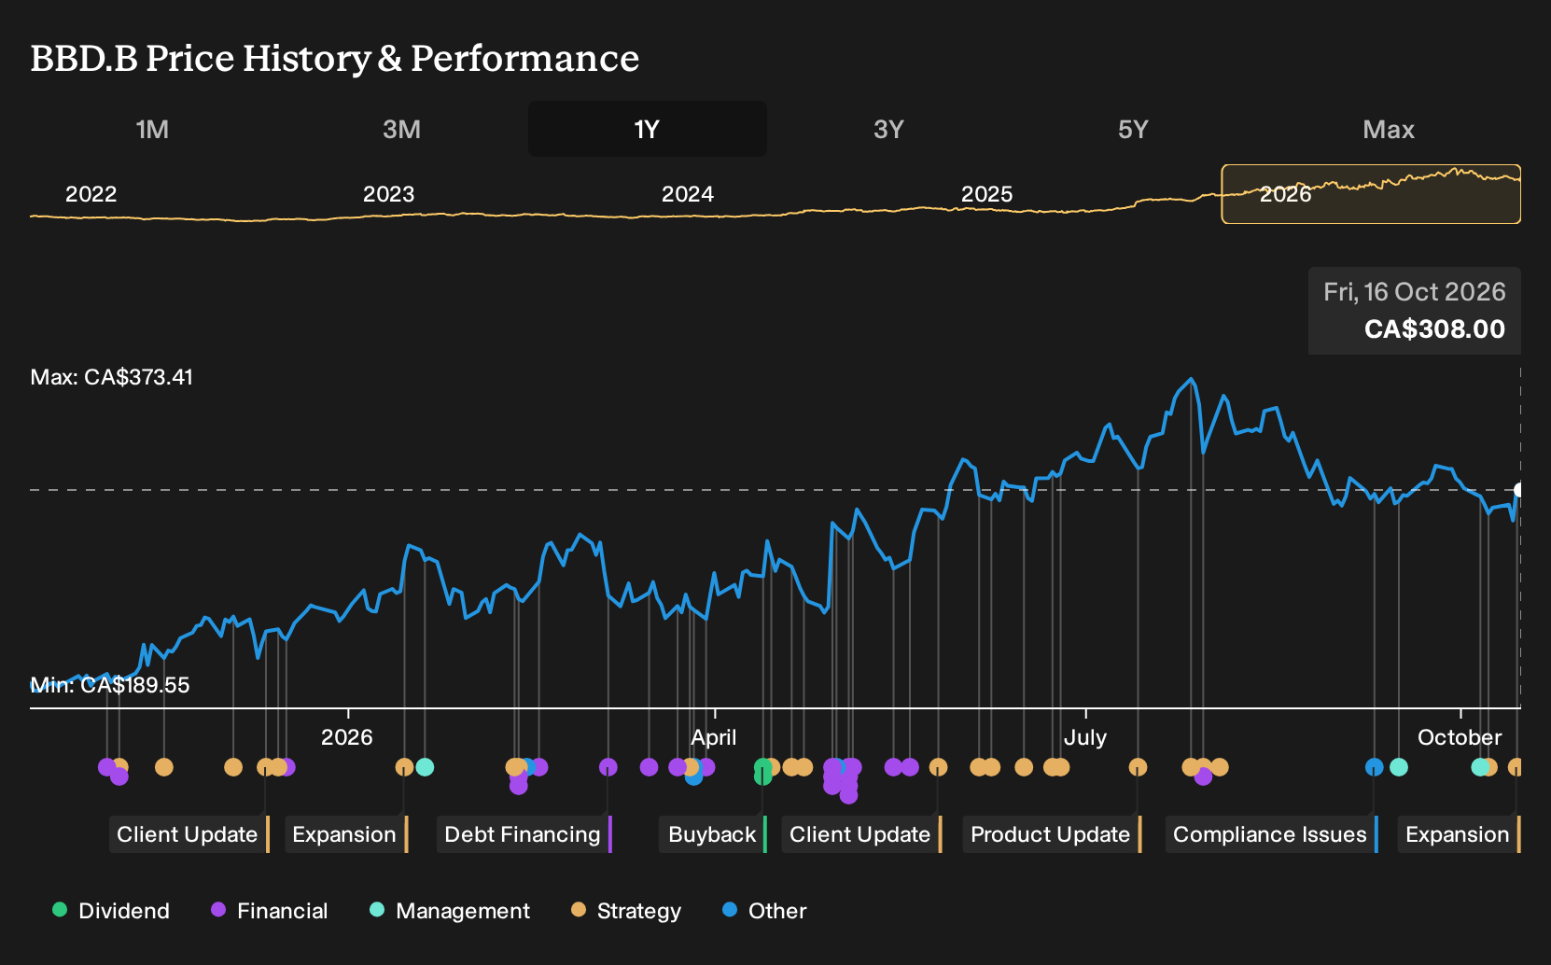The width and height of the screenshot is (1551, 965).
Task: Click teal dot right after Compliance Issues dot
Action: click(1399, 767)
